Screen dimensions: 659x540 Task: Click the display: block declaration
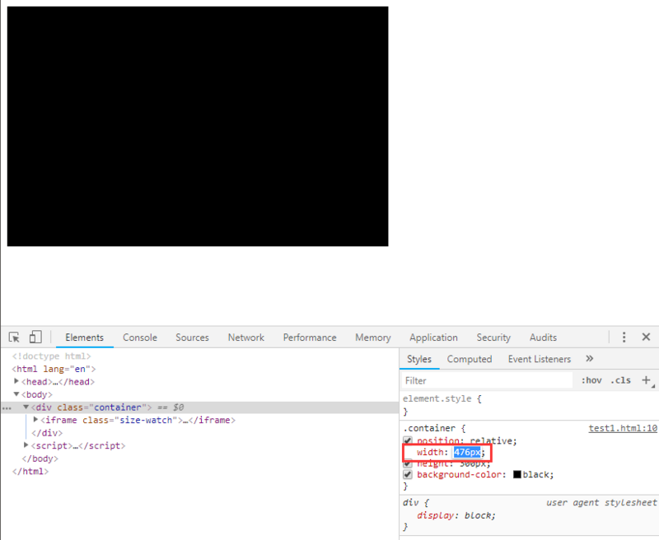[x=456, y=515]
